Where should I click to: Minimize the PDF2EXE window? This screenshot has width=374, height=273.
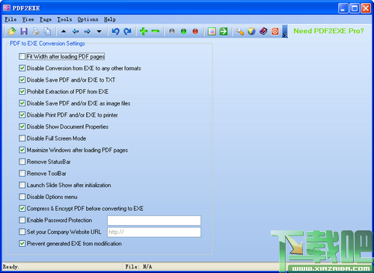(343, 8)
